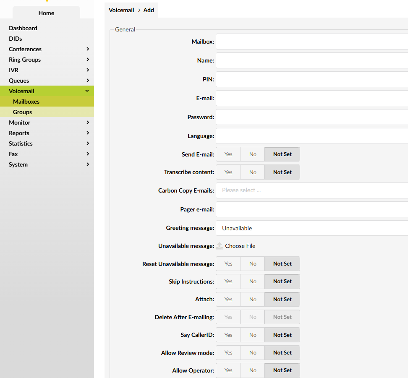
Task: Go to Mailboxes in sidebar
Action: (x=26, y=102)
